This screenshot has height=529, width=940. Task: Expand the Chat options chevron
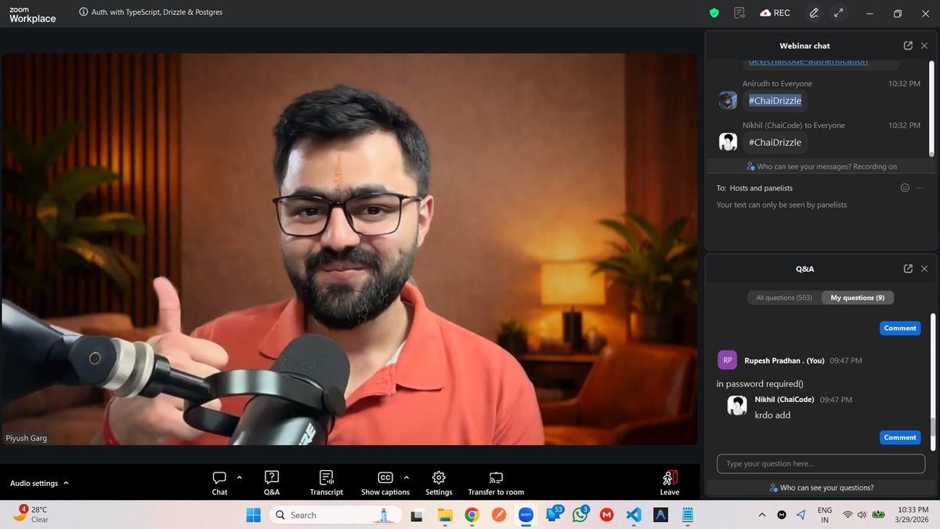[240, 477]
